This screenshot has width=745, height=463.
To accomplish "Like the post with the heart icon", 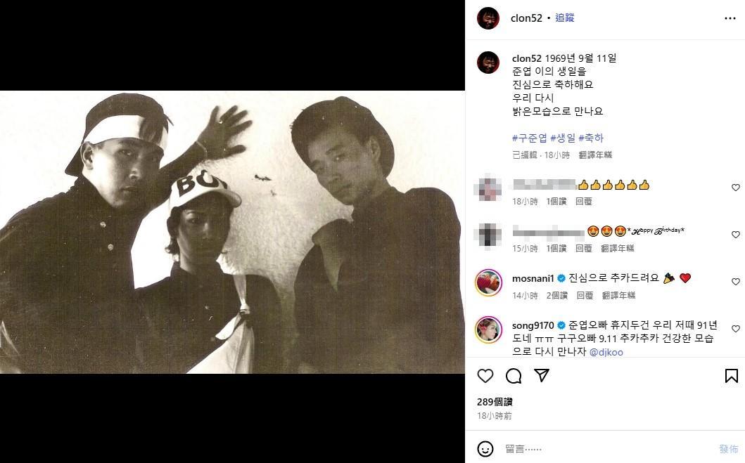I will [485, 376].
